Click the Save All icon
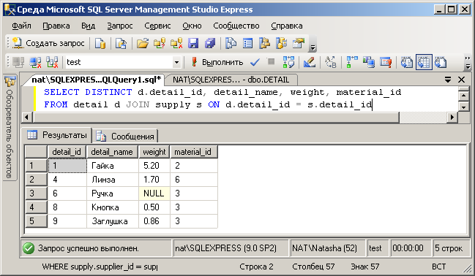The image size is (475, 276). point(209,43)
